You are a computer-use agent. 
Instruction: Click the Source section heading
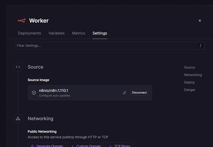(35, 67)
